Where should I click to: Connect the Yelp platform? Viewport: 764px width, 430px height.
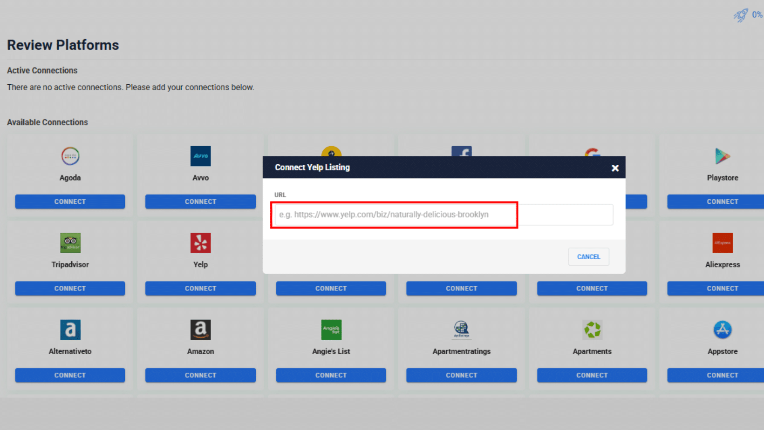(200, 289)
